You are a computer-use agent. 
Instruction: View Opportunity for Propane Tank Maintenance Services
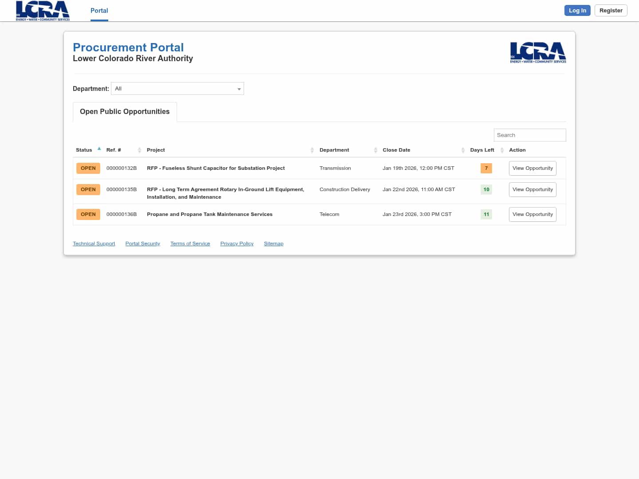coord(532,215)
